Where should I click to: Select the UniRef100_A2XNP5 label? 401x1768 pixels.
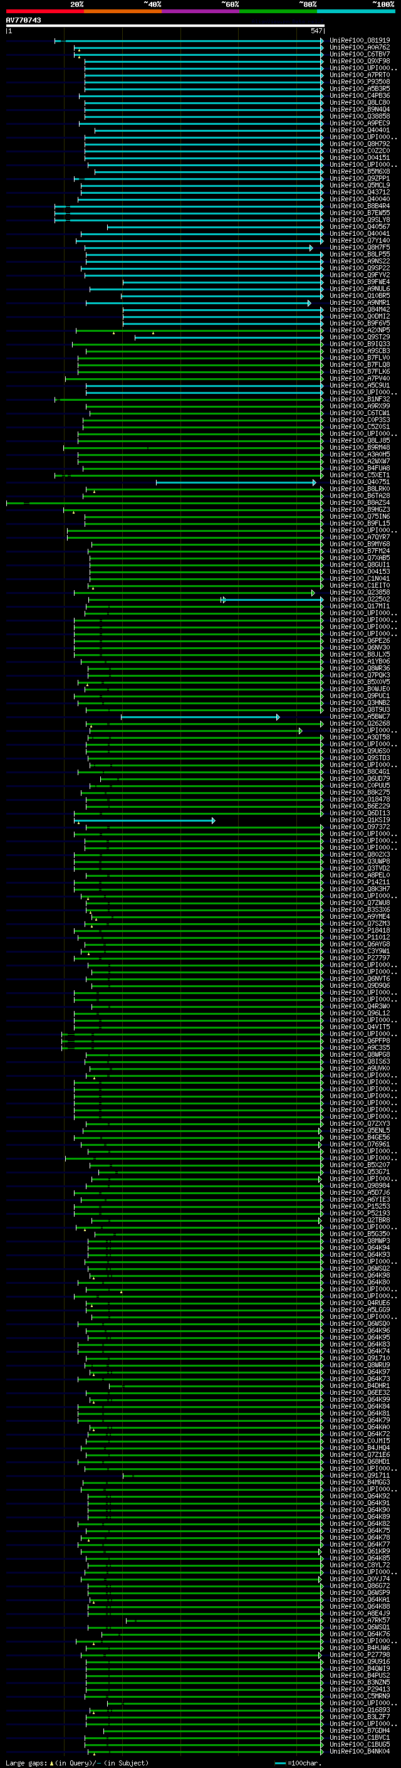point(360,330)
